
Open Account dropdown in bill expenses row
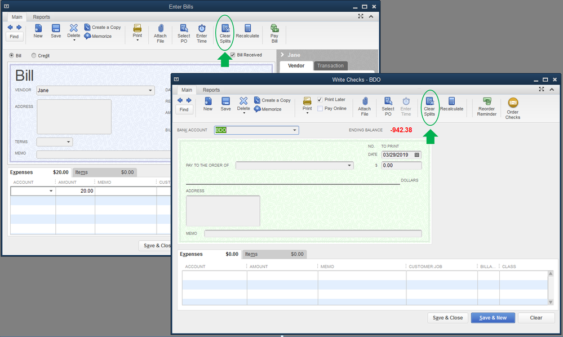click(51, 191)
